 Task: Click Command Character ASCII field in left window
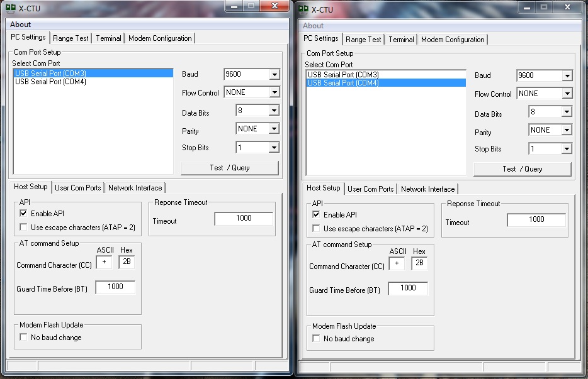(105, 261)
